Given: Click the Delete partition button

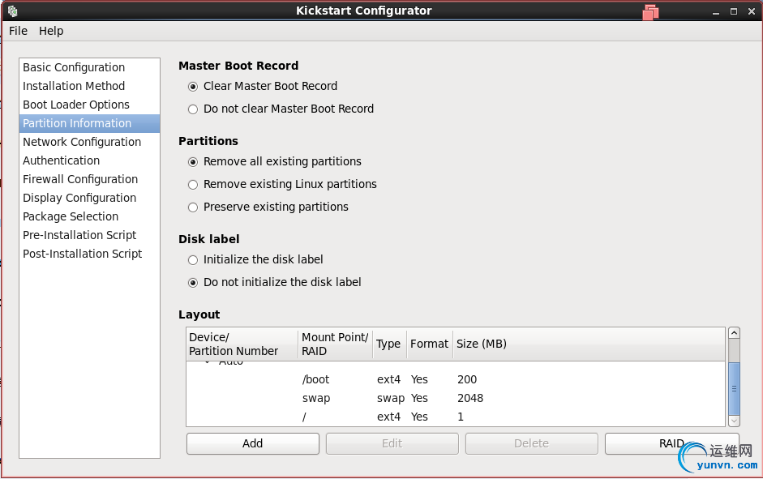Looking at the screenshot, I should 531,443.
